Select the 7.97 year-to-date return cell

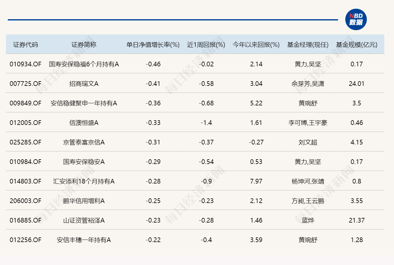256,181
